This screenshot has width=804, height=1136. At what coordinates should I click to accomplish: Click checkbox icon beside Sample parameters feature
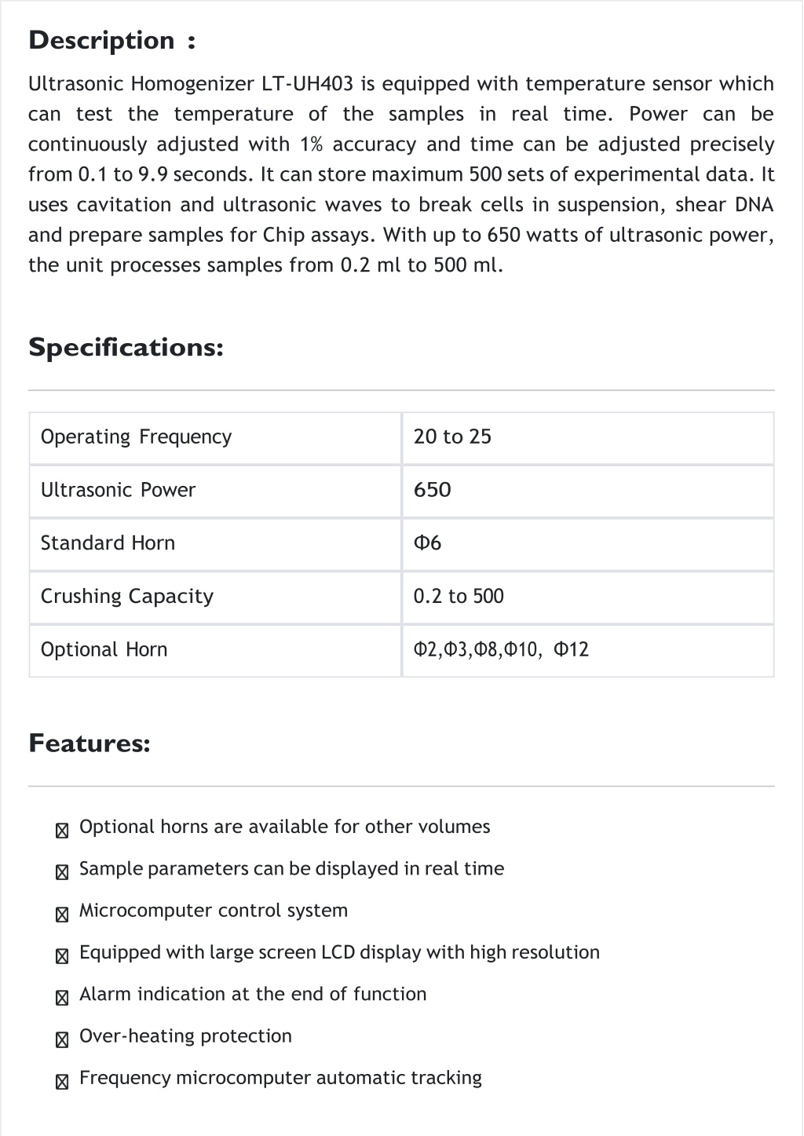tap(62, 871)
